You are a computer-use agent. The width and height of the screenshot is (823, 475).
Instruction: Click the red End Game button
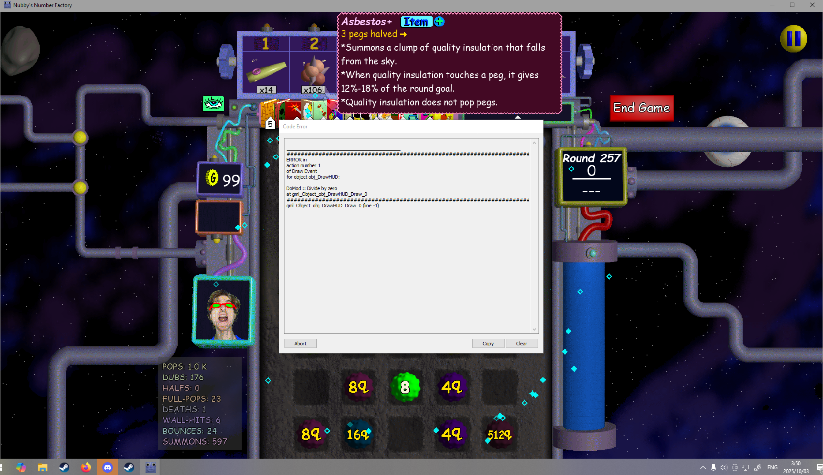tap(641, 108)
